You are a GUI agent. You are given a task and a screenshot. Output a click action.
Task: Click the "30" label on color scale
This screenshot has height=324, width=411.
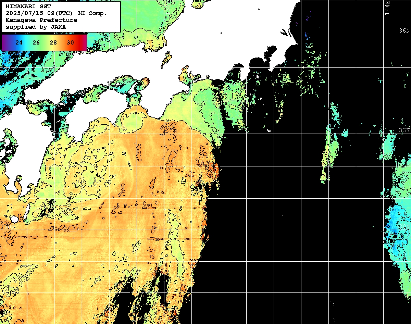71,43
